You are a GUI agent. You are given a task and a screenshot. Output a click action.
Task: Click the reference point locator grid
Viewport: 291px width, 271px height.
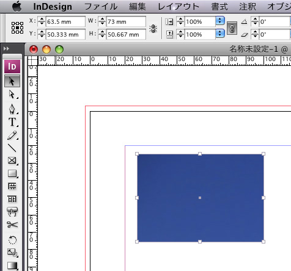[x=17, y=27]
